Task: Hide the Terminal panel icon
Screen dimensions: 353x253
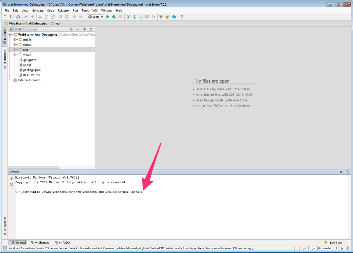Action: 348,172
